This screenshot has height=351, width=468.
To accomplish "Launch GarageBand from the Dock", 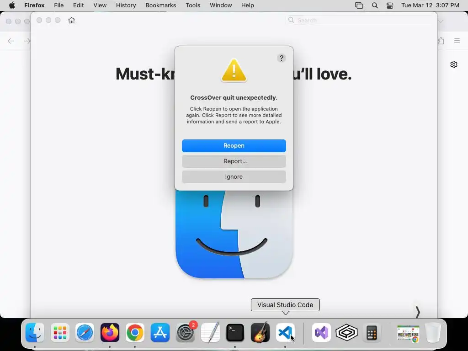I will click(x=260, y=333).
